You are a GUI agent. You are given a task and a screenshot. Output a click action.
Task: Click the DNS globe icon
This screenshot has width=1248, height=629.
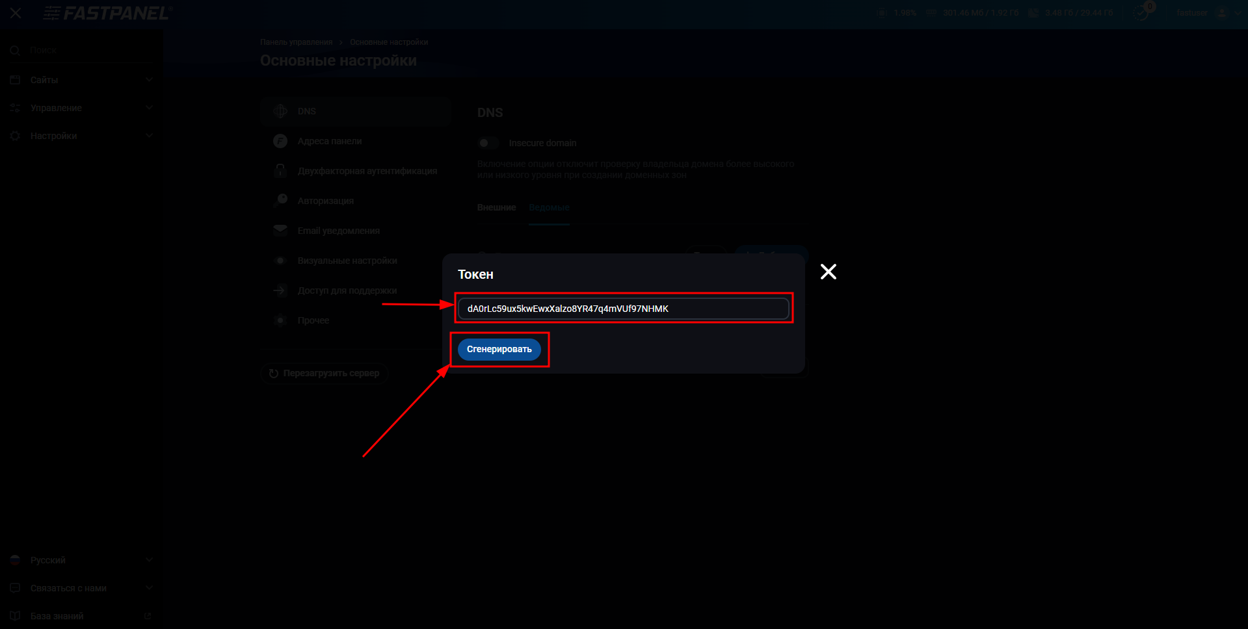280,111
